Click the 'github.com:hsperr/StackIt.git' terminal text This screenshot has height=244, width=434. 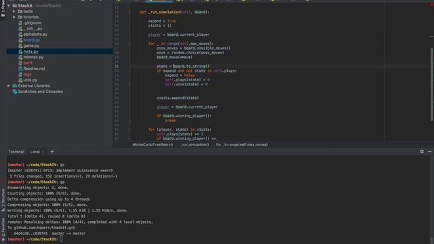tap(44, 228)
